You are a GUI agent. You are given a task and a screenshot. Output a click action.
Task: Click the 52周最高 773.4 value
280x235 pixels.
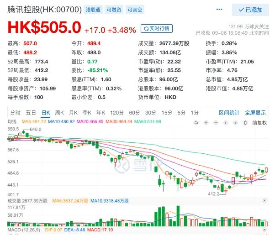coord(42,62)
